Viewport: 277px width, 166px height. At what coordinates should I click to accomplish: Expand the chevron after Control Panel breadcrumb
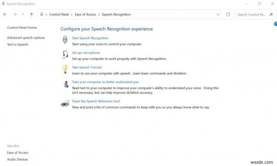(72, 14)
